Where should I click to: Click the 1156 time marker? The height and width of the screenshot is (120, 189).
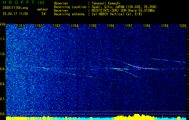point(111,26)
